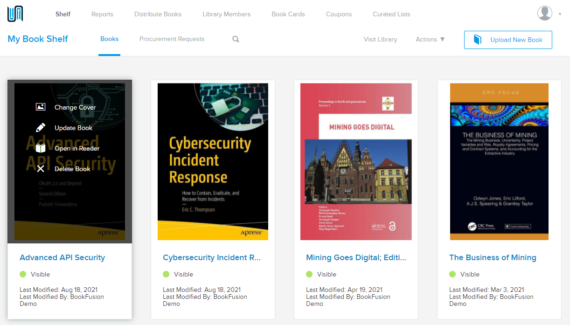
Task: Switch to Procurement Requests tab
Action: [x=172, y=39]
